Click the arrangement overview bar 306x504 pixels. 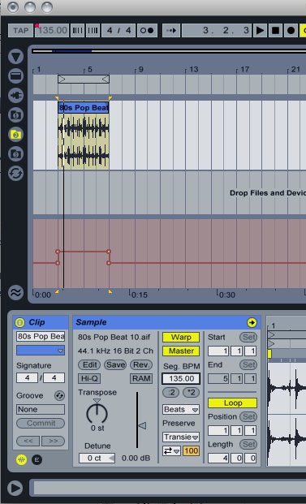(169, 51)
